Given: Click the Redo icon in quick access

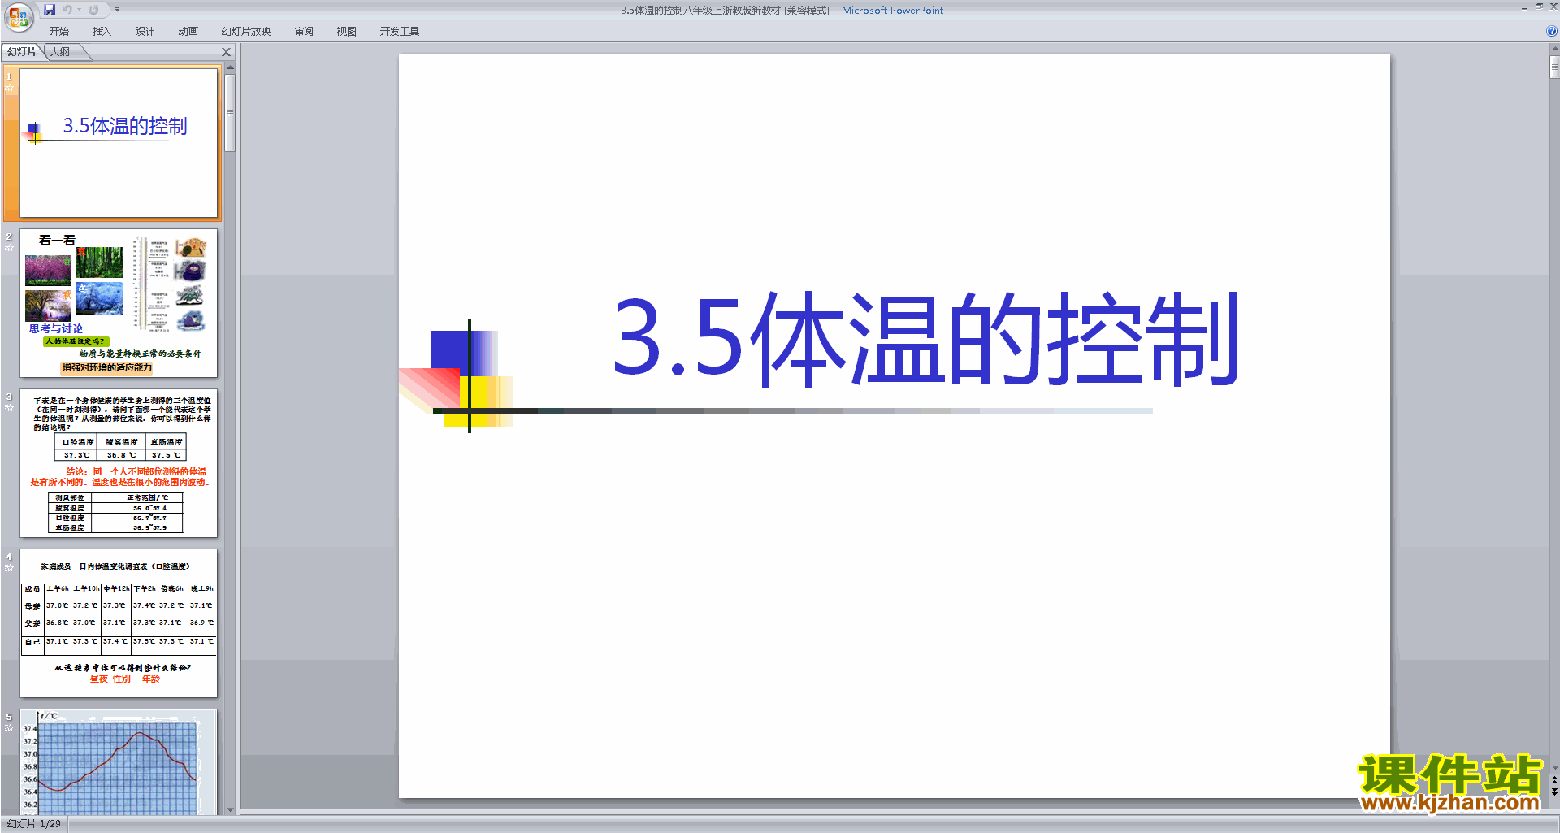Looking at the screenshot, I should 93,10.
